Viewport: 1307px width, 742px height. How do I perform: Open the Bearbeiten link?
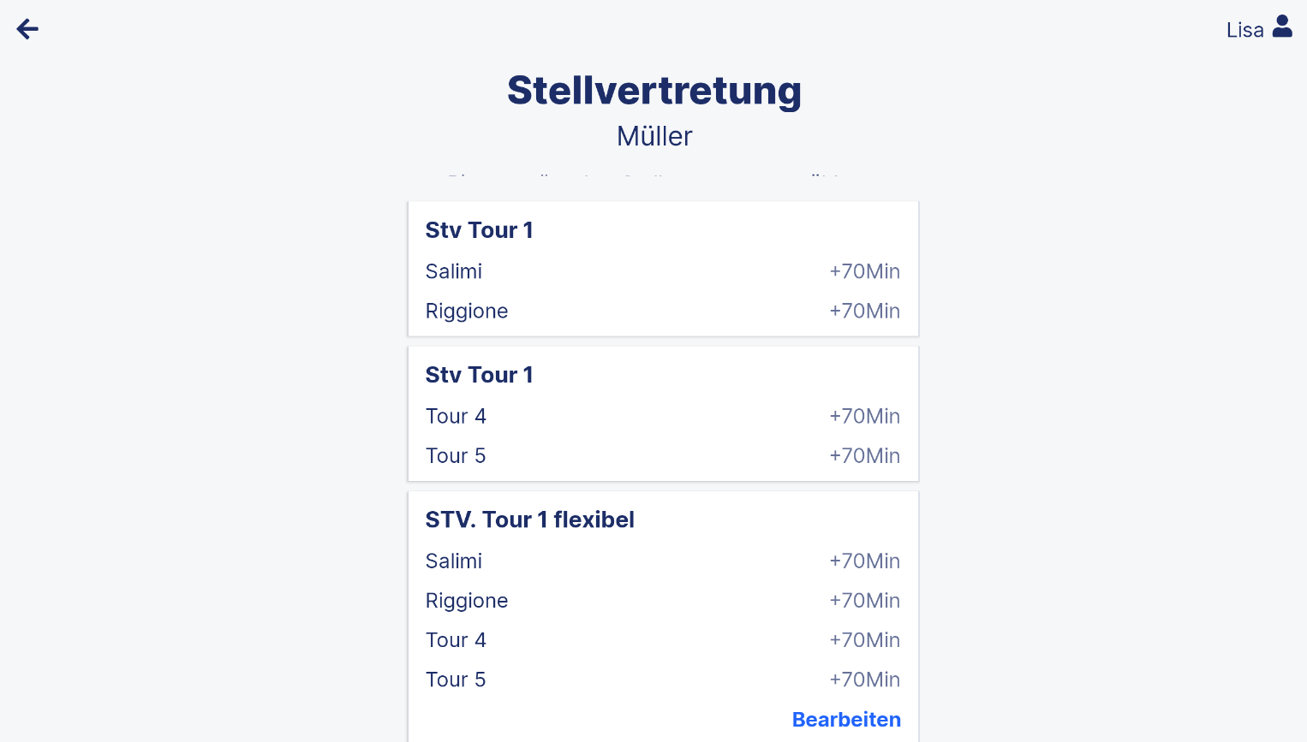846,720
